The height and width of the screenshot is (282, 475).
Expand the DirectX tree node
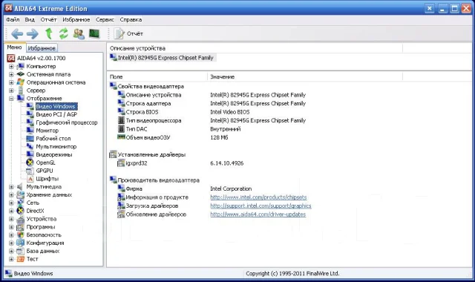pos(11,211)
